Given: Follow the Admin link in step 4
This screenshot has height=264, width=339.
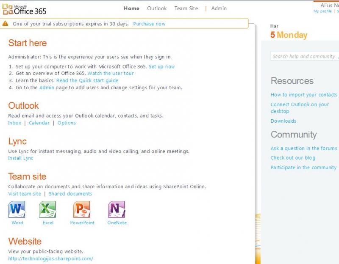Looking at the screenshot, I should 47,88.
